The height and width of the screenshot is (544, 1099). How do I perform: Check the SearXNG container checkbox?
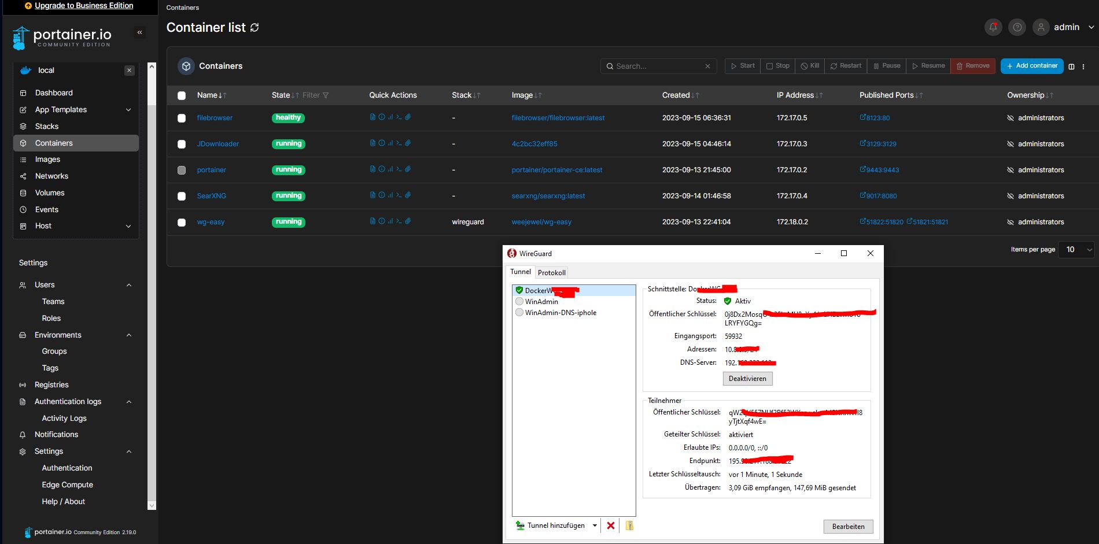182,196
